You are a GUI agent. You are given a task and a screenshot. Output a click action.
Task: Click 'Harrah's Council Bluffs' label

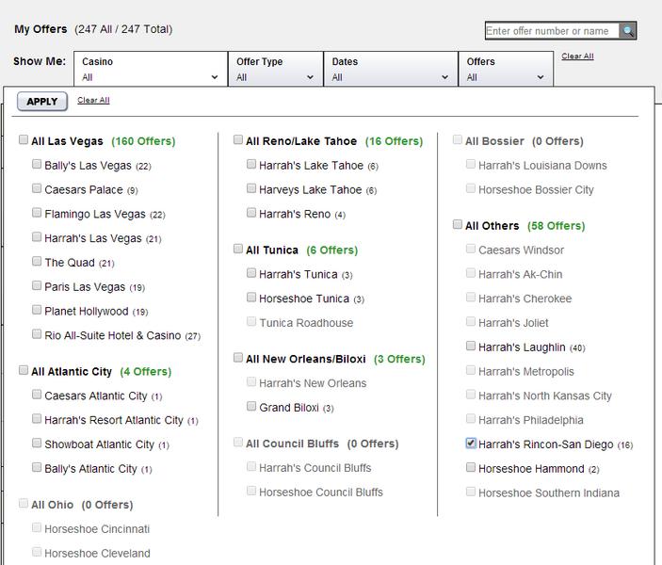click(315, 468)
